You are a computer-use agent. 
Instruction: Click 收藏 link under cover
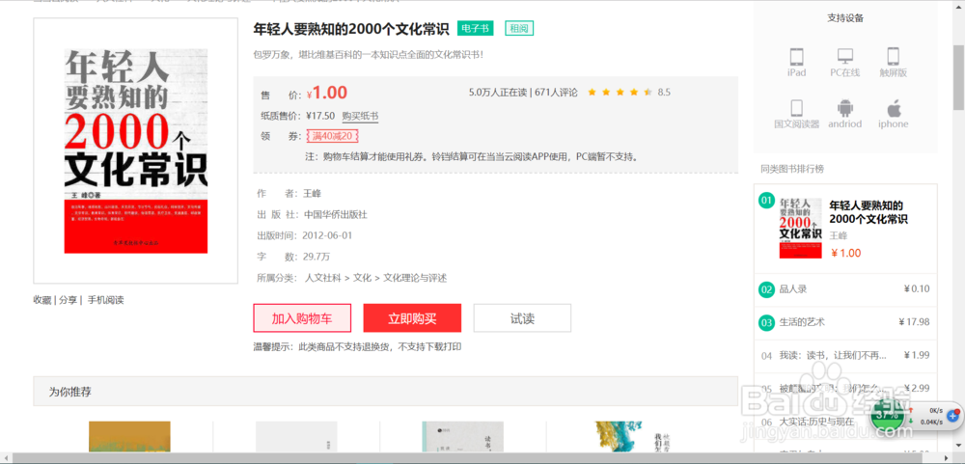41,300
